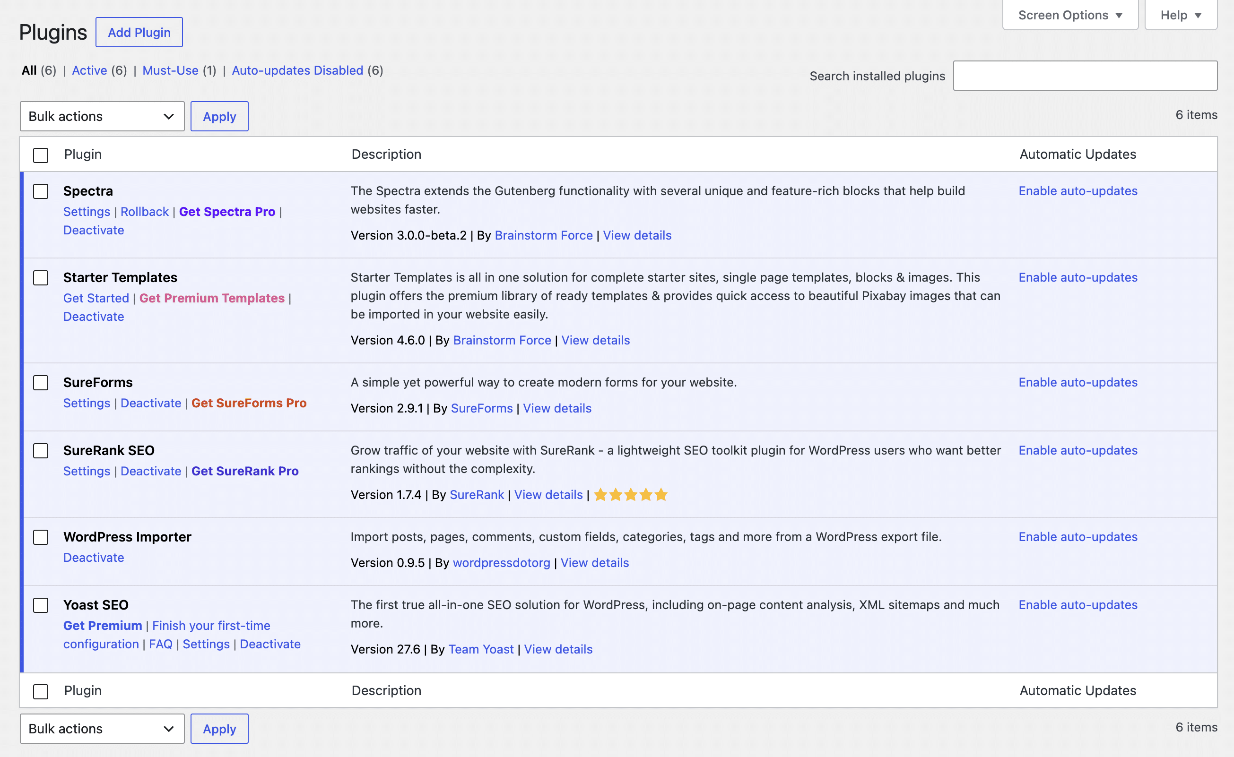Show the Active plugins filter
The height and width of the screenshot is (757, 1234).
[90, 70]
